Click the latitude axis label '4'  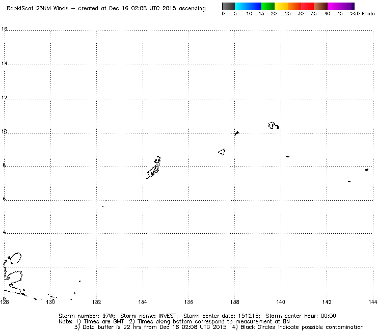click(x=4, y=232)
